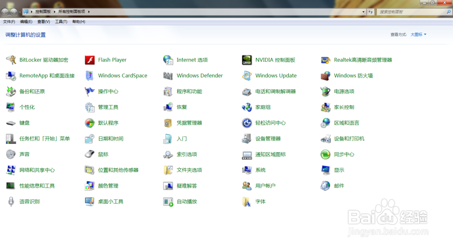The width and height of the screenshot is (453, 247).
Task: Refresh the address bar
Action: (x=371, y=12)
